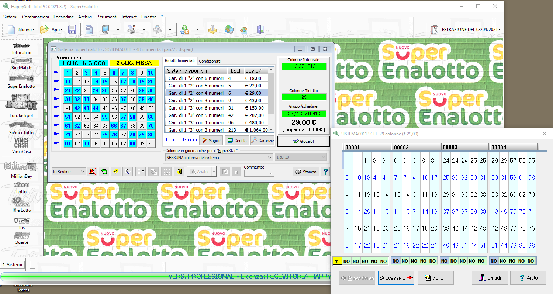Save system with floppy disk icon

tap(72, 30)
